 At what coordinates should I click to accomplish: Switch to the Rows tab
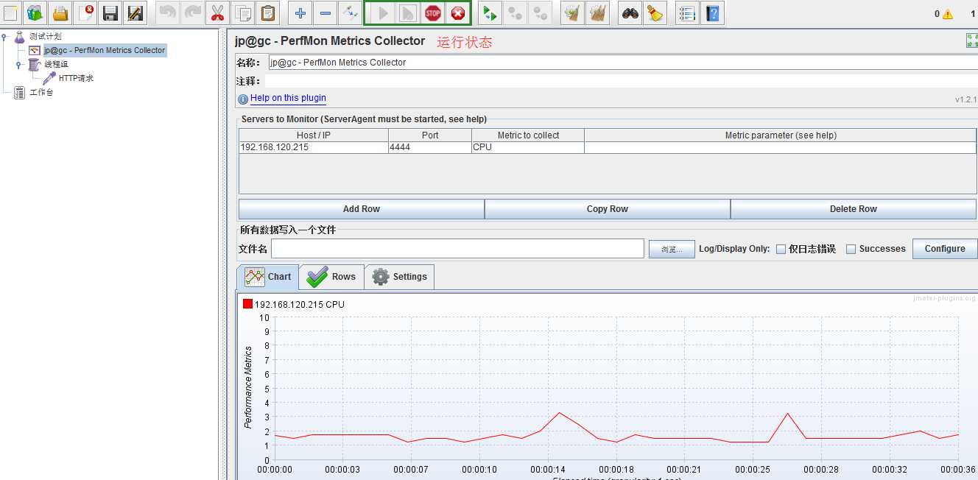331,277
